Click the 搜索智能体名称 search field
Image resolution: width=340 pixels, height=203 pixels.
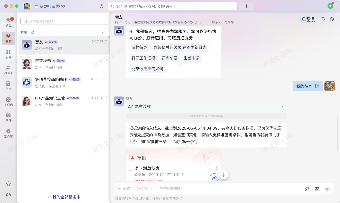coord(64,21)
